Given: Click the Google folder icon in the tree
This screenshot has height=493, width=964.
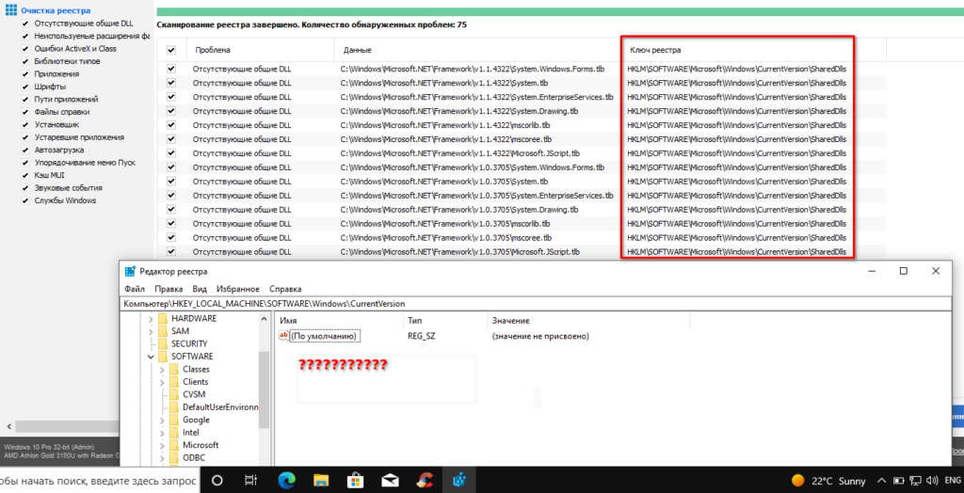Looking at the screenshot, I should [x=174, y=420].
